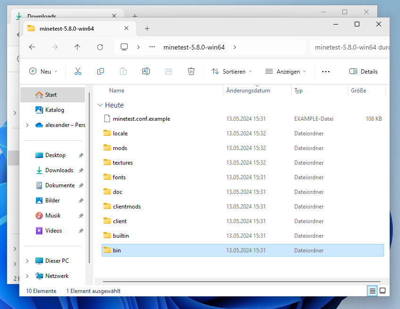The width and height of the screenshot is (400, 309).
Task: Open Dokumente in the navigation pane
Action: coord(52,185)
